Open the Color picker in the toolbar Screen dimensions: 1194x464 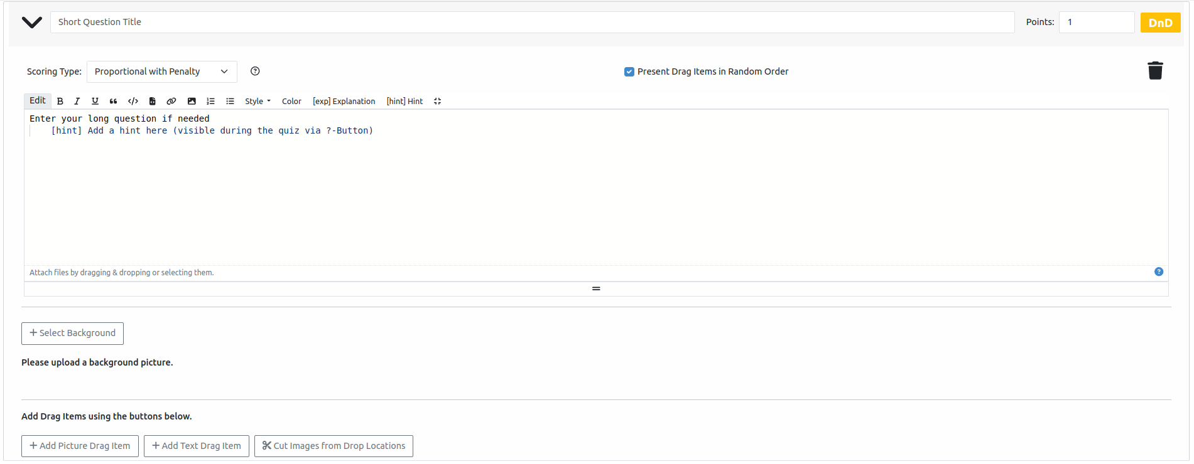[291, 101]
